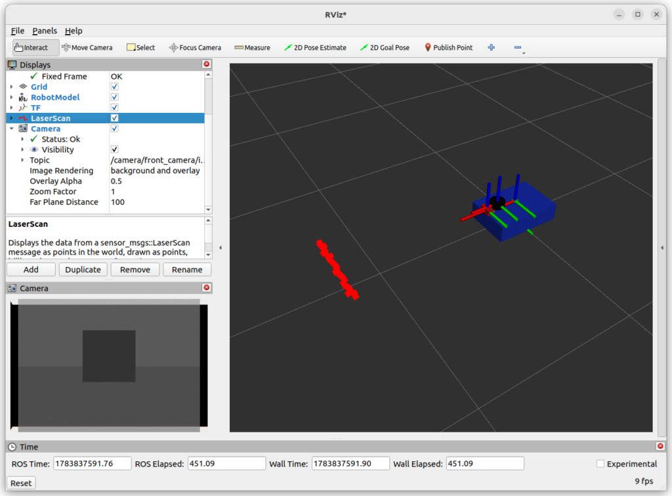Click the blue minus remove-tool icon
Image resolution: width=672 pixels, height=496 pixels.
pyautogui.click(x=518, y=47)
